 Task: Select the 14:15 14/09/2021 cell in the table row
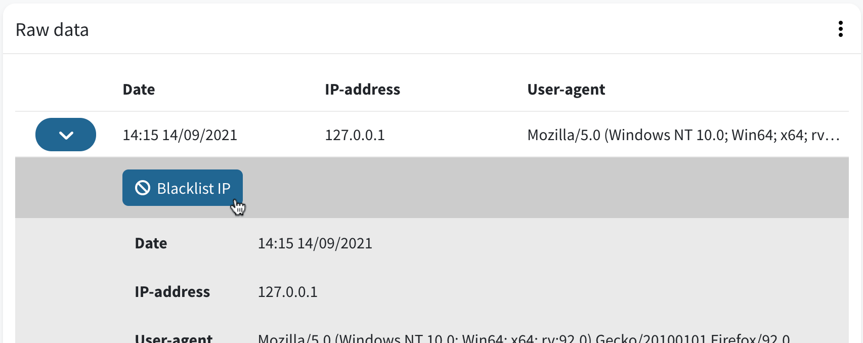coord(180,135)
